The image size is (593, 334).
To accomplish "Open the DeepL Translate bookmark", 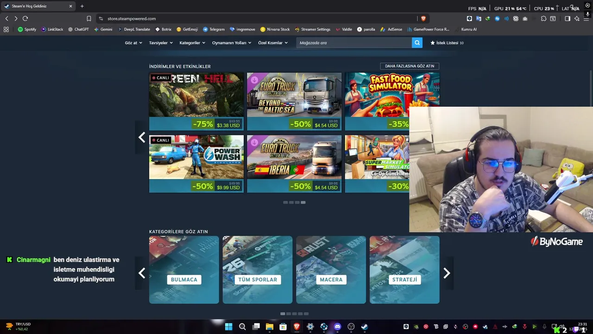I will (134, 29).
